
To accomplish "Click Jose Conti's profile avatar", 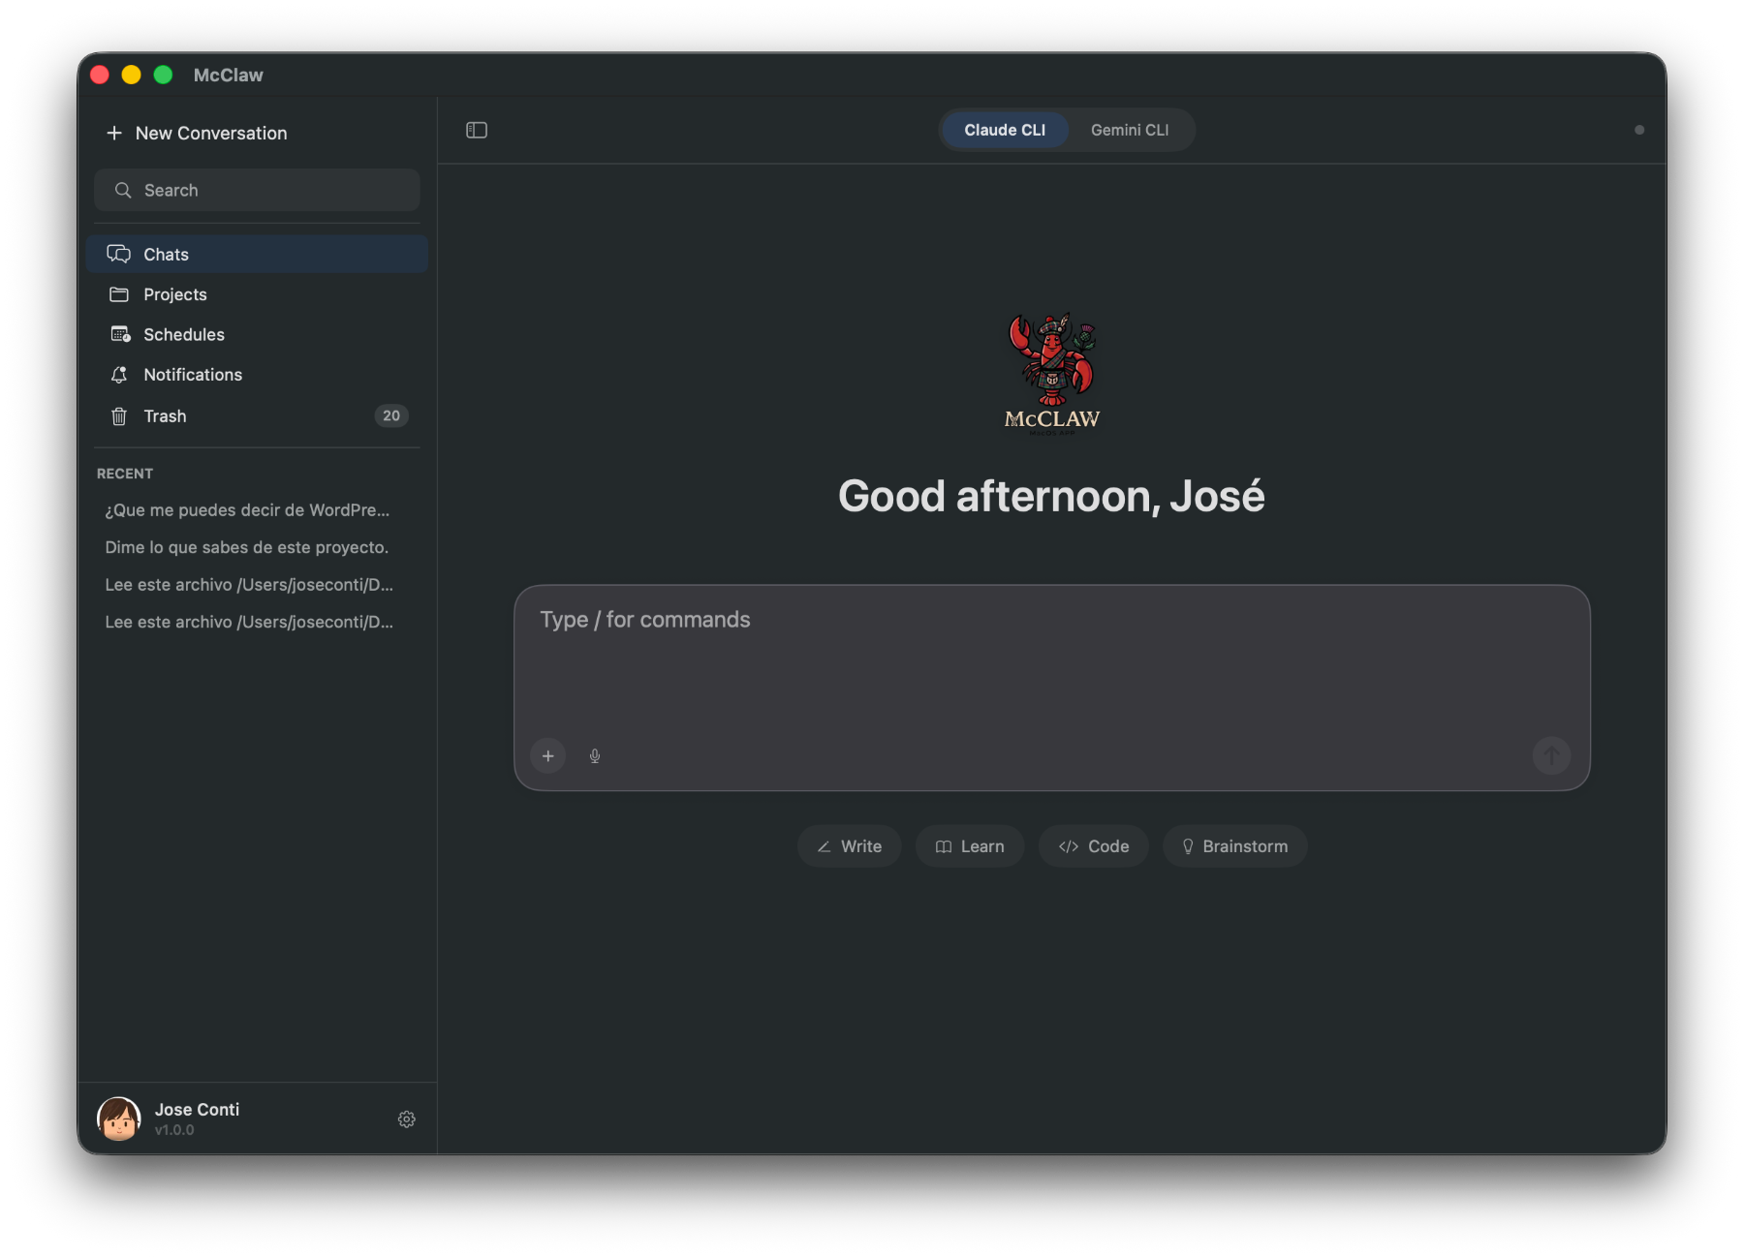I will point(117,1119).
